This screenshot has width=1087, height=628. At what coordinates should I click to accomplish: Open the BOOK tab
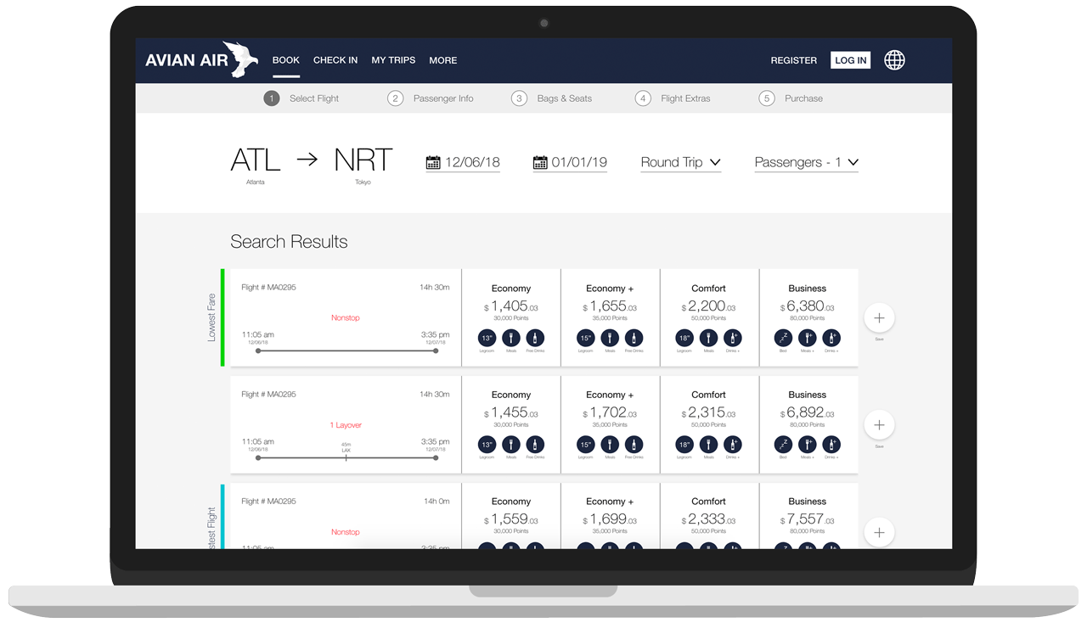[x=286, y=60]
